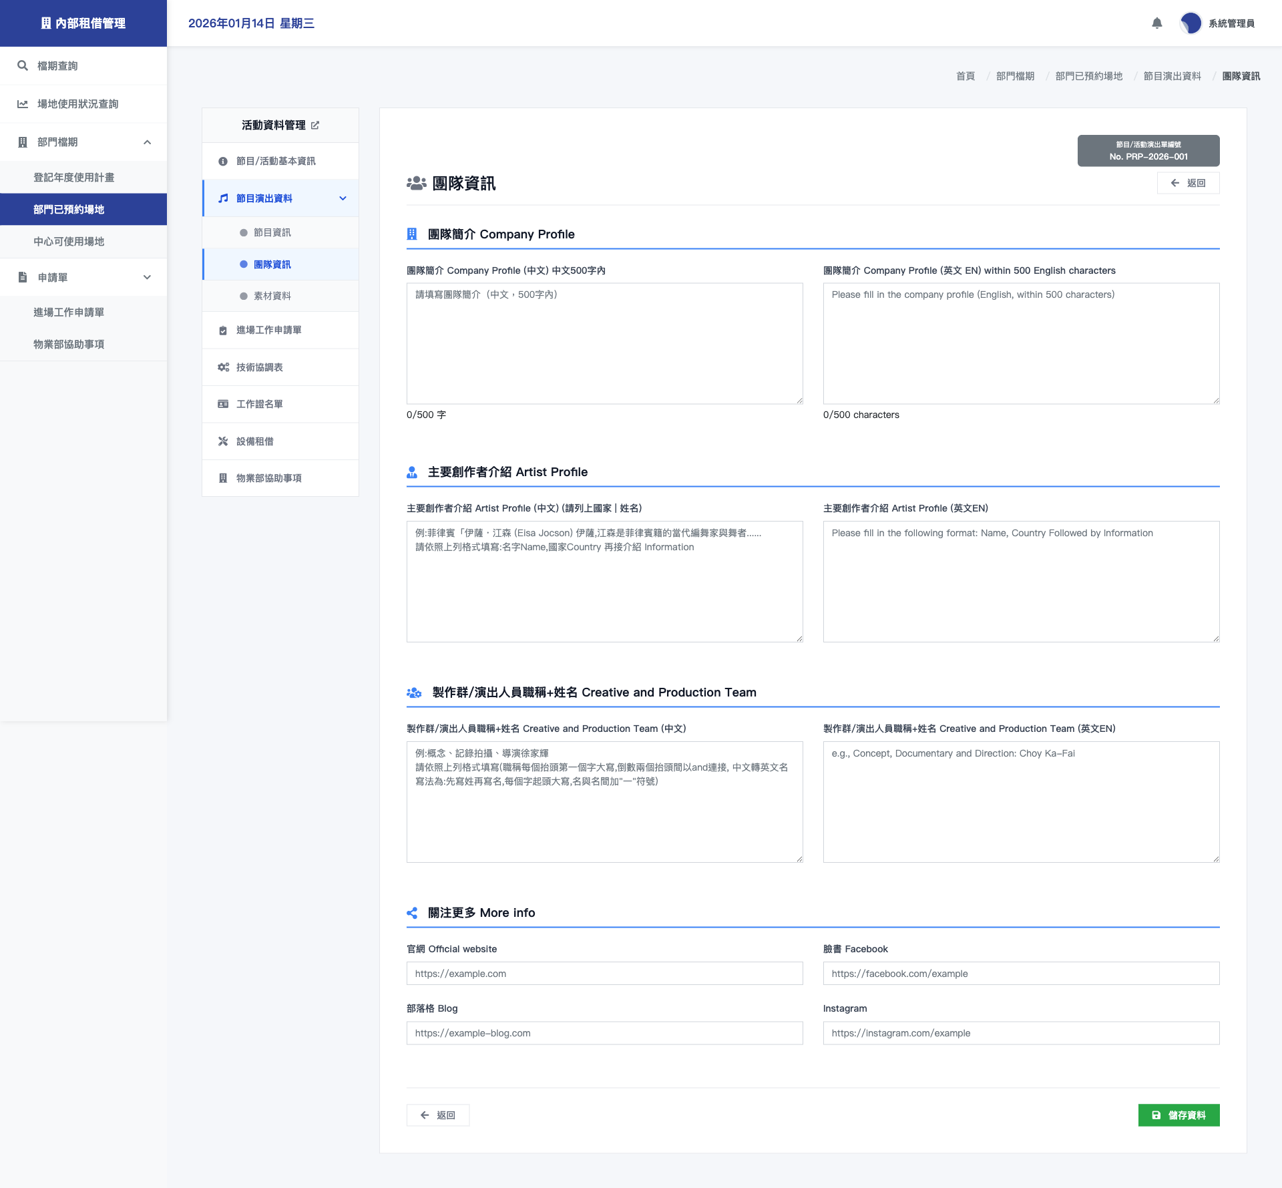Collapse the 節目演出資料 submenu chevron

tap(343, 198)
